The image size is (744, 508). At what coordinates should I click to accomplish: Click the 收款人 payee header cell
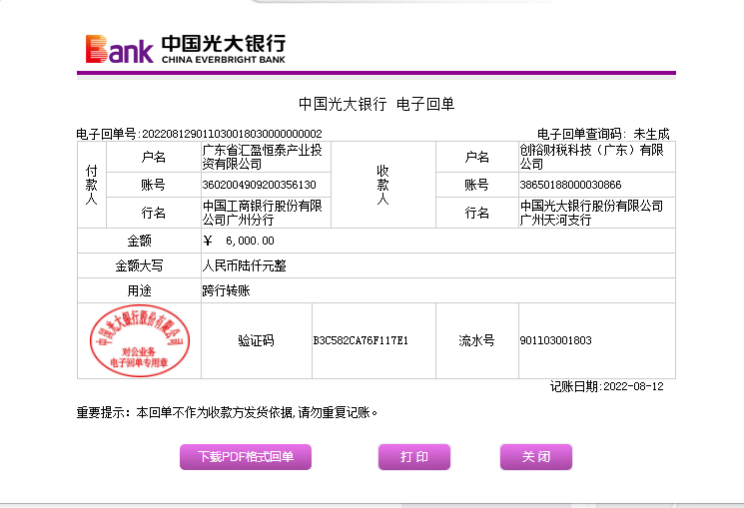tap(382, 185)
